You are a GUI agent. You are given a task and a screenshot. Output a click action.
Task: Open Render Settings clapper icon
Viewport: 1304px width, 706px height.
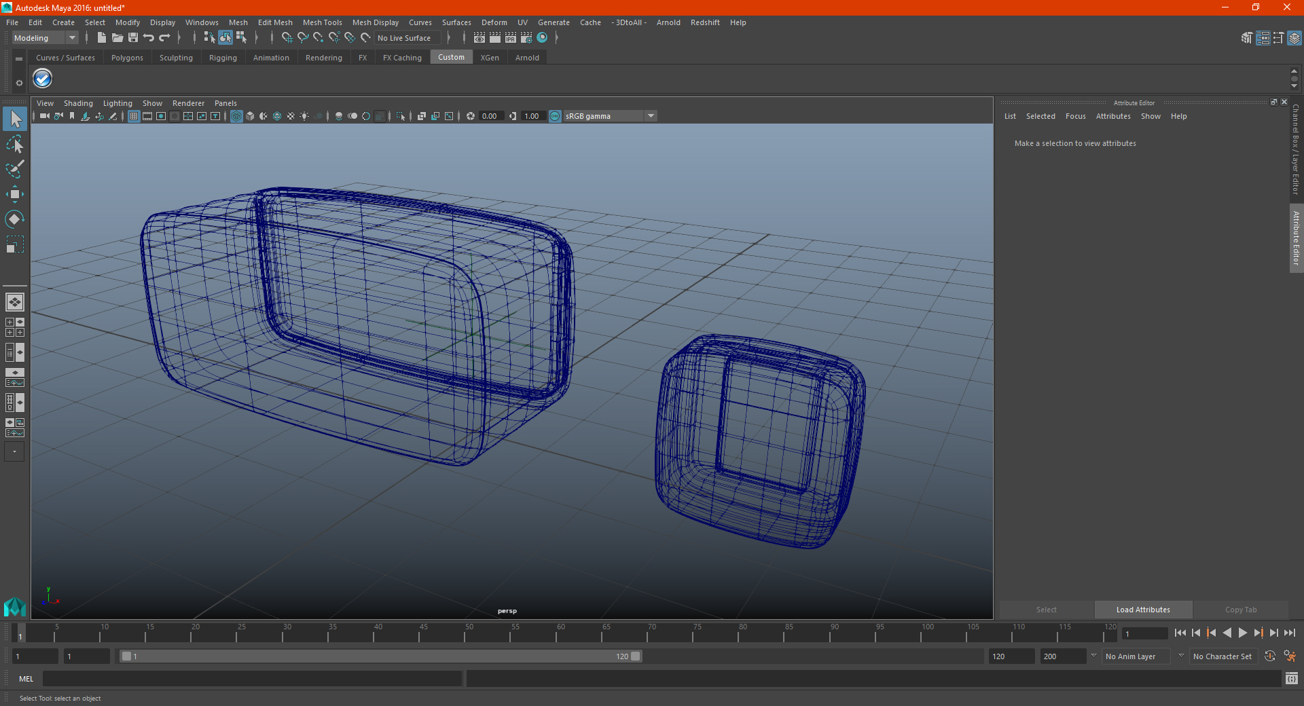tap(526, 38)
